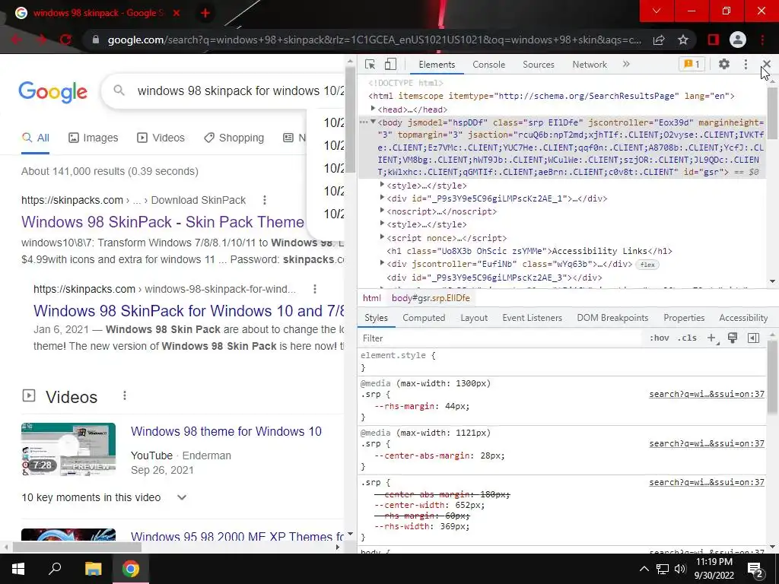Select the Elements tab

pos(436,65)
